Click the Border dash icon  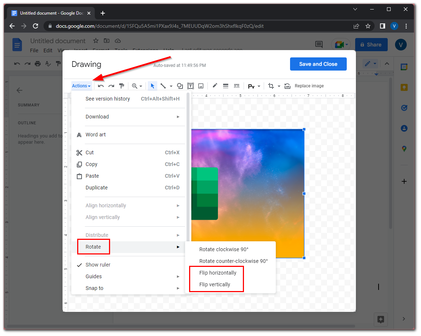[237, 86]
